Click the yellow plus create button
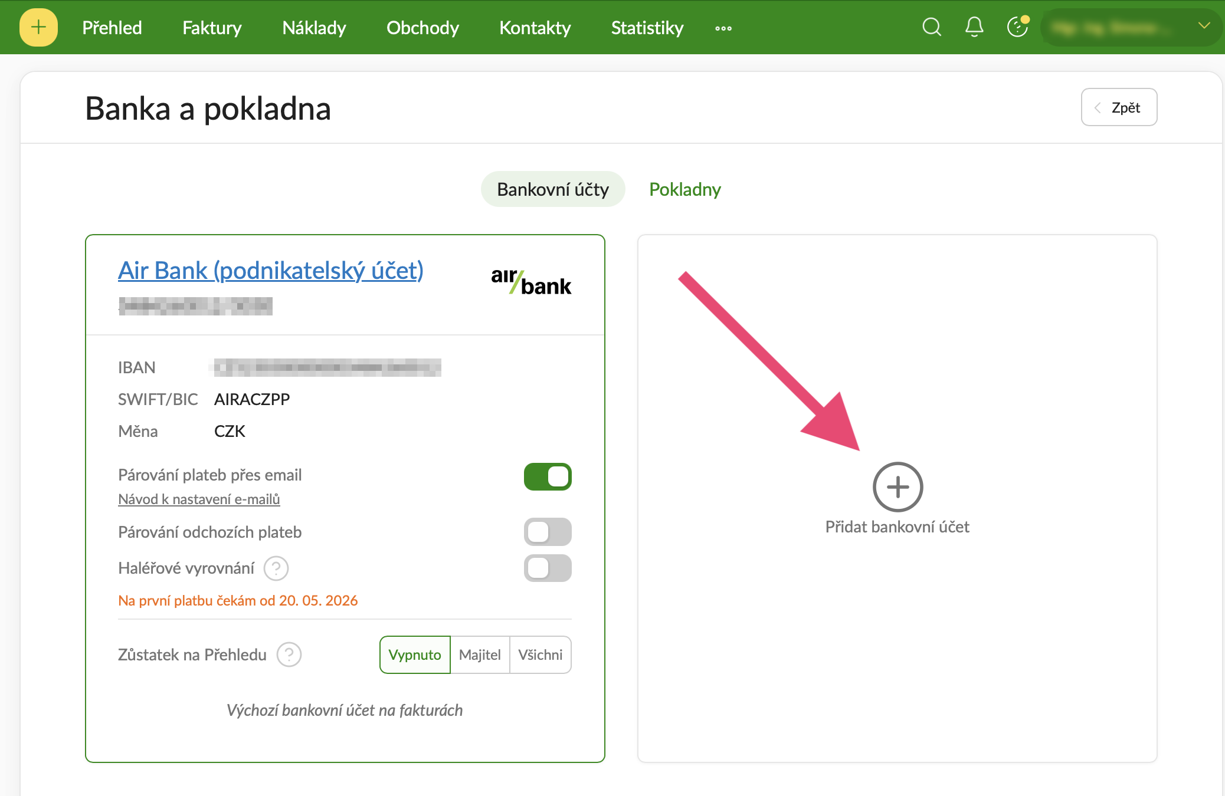The width and height of the screenshot is (1225, 796). point(38,27)
